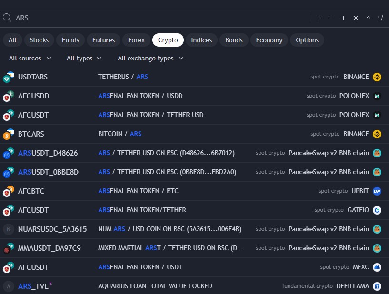This screenshot has height=294, width=389.
Task: Insert the minus operator symbol
Action: (331, 18)
